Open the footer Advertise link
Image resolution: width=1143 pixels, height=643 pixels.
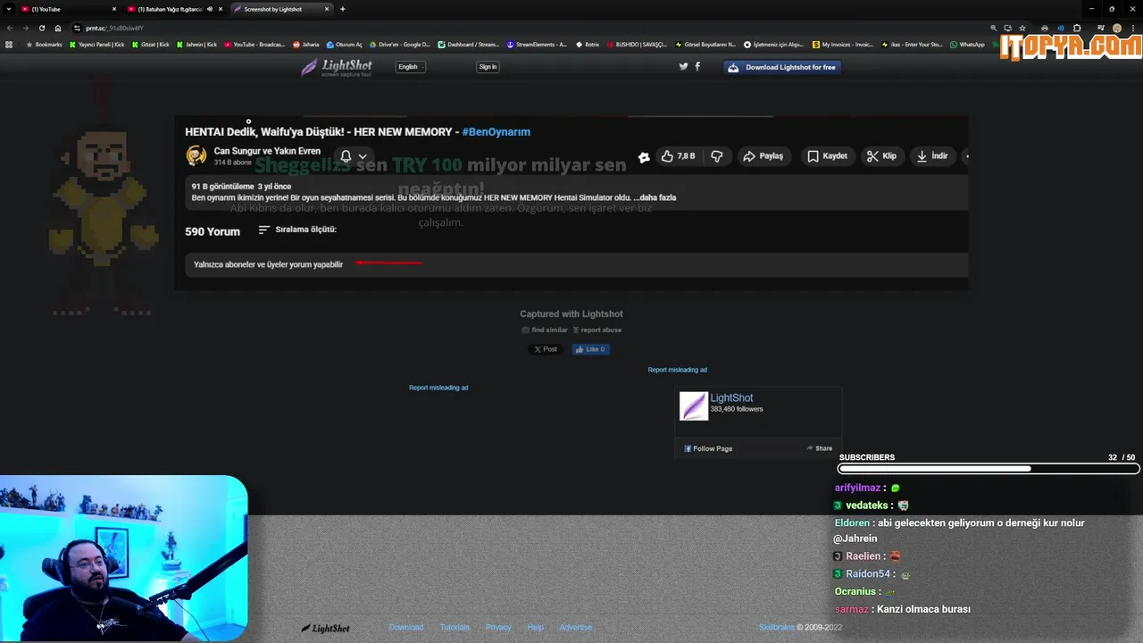pyautogui.click(x=576, y=627)
